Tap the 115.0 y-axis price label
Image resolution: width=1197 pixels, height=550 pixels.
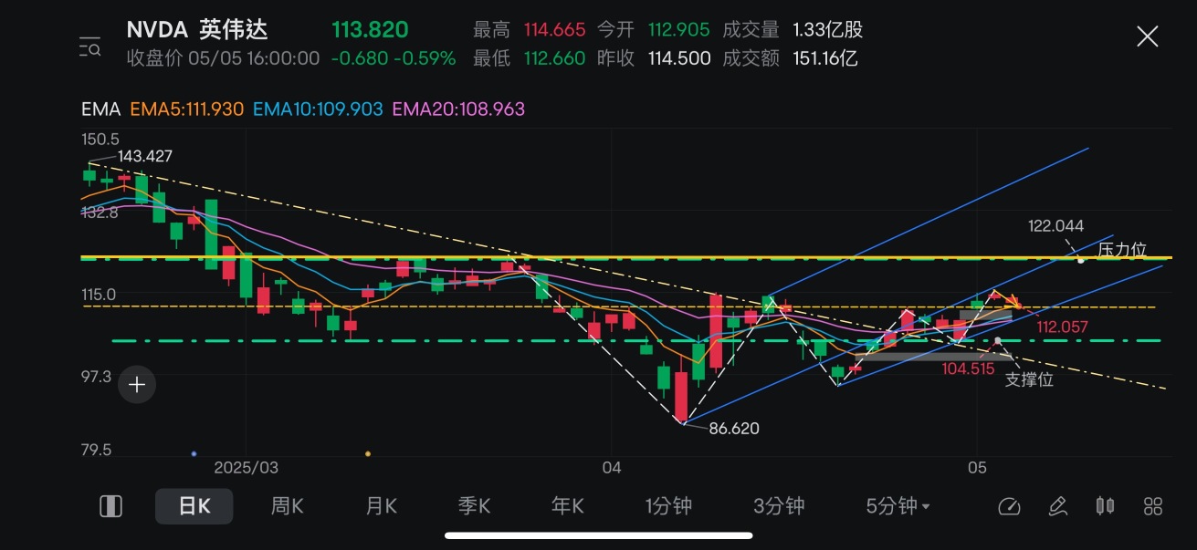(99, 295)
